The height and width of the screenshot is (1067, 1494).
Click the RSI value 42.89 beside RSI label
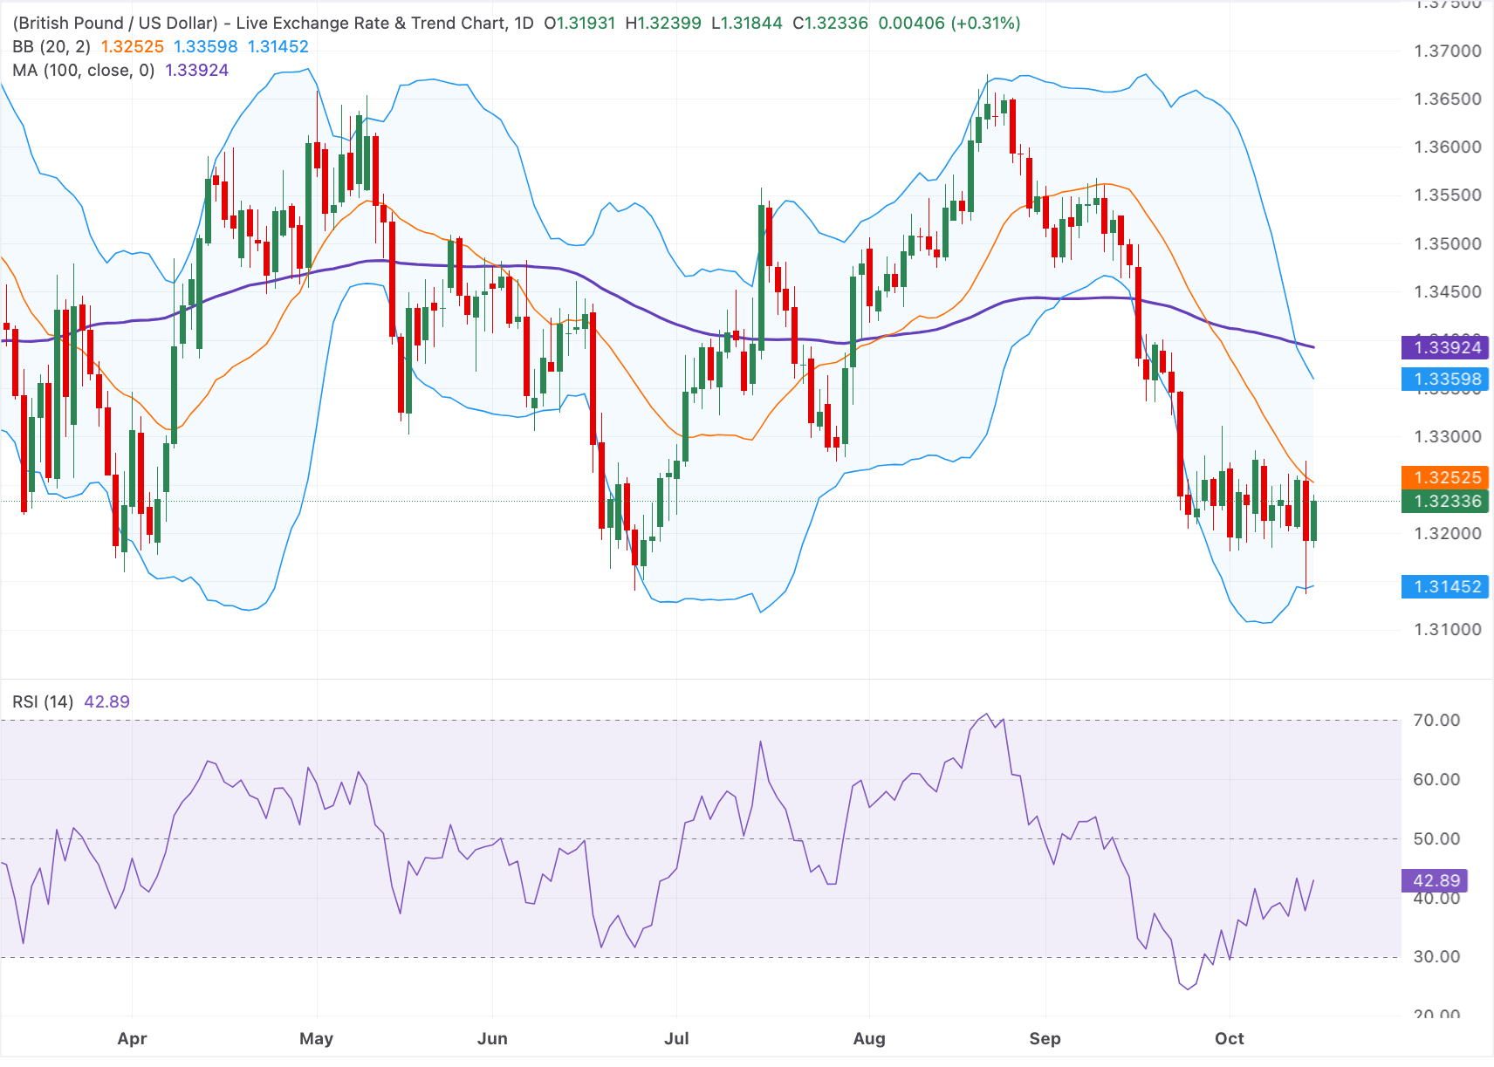coord(106,701)
